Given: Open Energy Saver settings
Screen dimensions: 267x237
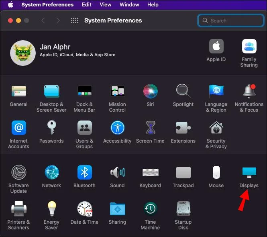Looking at the screenshot, I should 51,209.
